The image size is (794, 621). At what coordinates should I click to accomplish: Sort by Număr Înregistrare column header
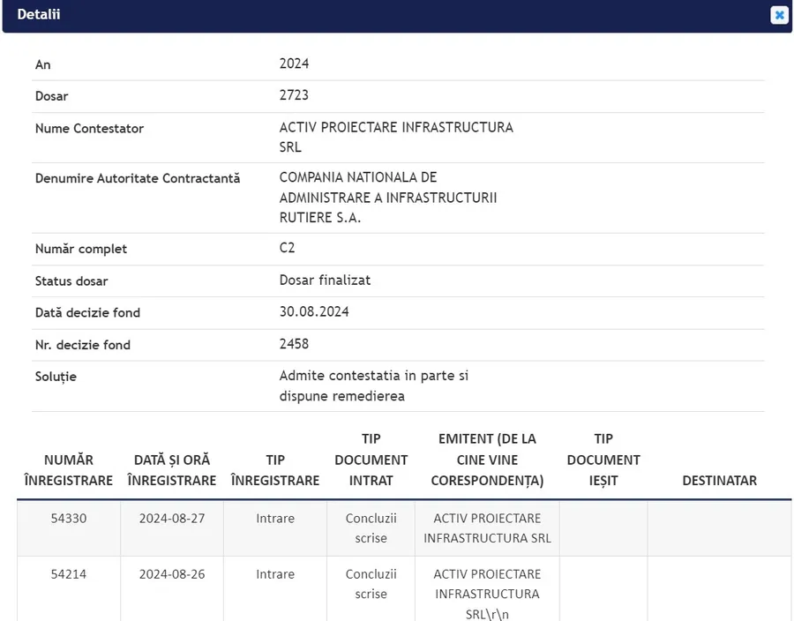coord(69,470)
